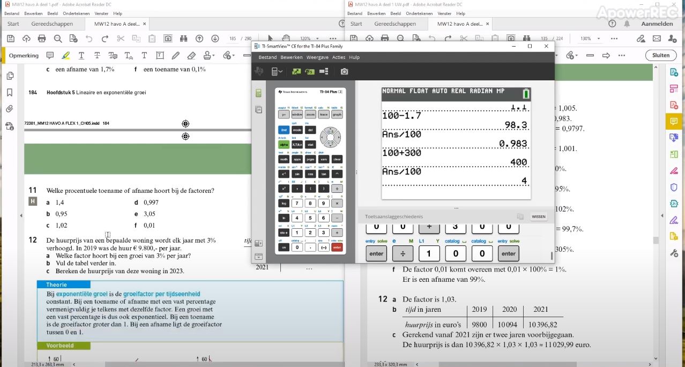Viewport: 685px width, 367px height.
Task: Save the file in left Acrobat window
Action: click(x=10, y=38)
